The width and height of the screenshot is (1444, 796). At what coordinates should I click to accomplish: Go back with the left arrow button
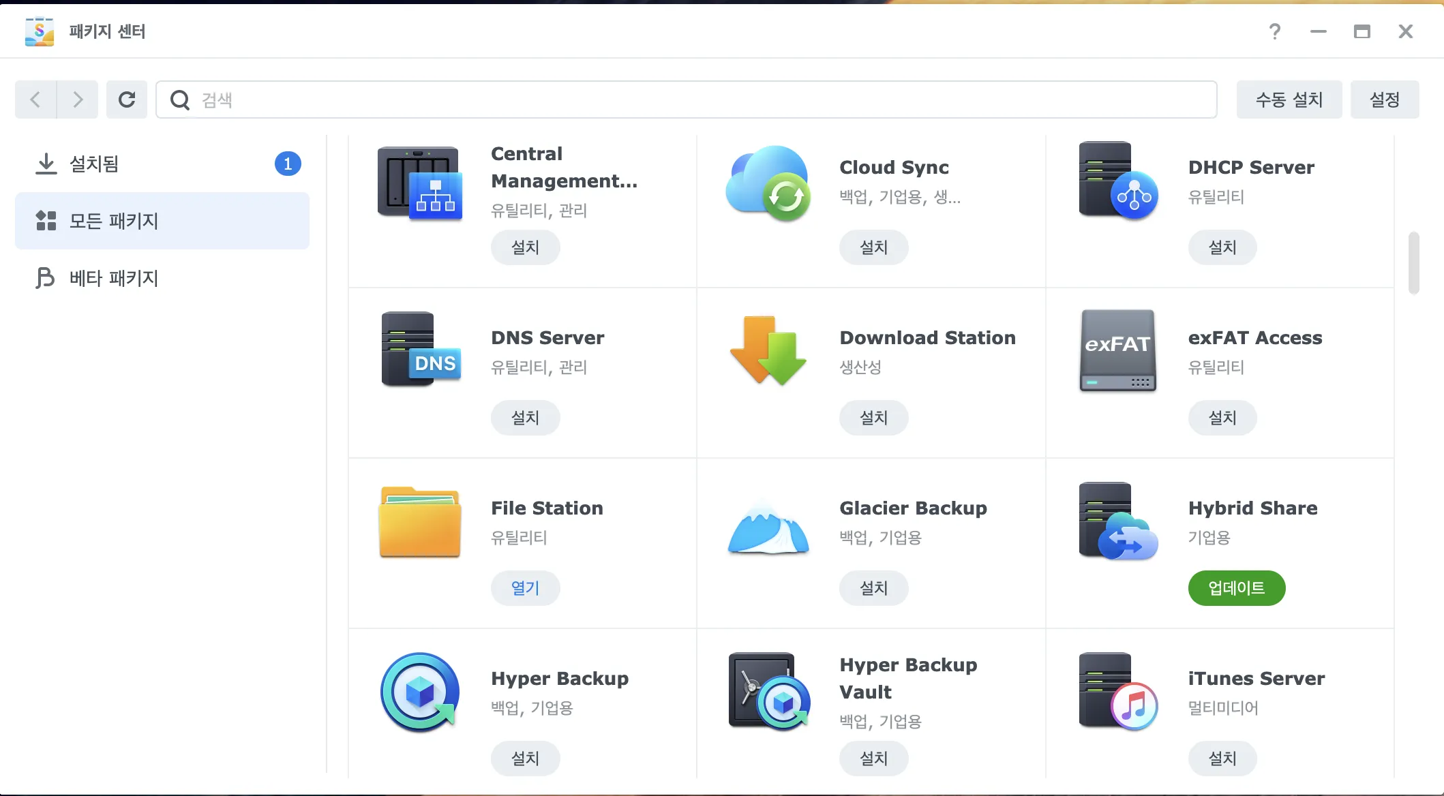35,99
